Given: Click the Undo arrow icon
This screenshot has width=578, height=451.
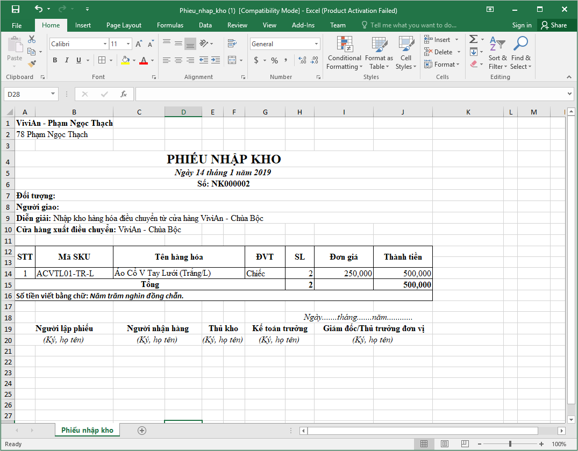Looking at the screenshot, I should (38, 9).
